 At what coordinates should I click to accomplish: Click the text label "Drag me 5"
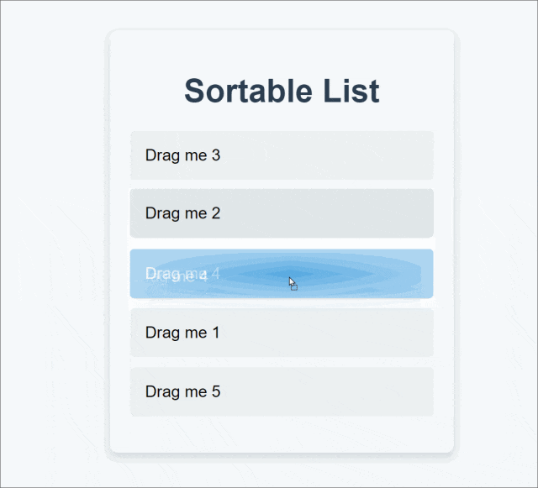tap(182, 391)
